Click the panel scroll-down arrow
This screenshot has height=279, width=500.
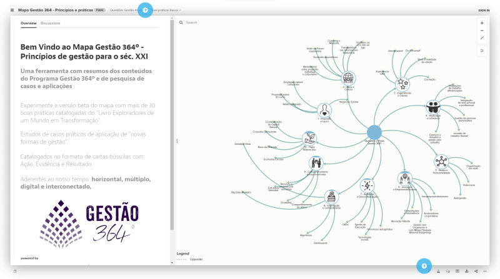(x=172, y=263)
